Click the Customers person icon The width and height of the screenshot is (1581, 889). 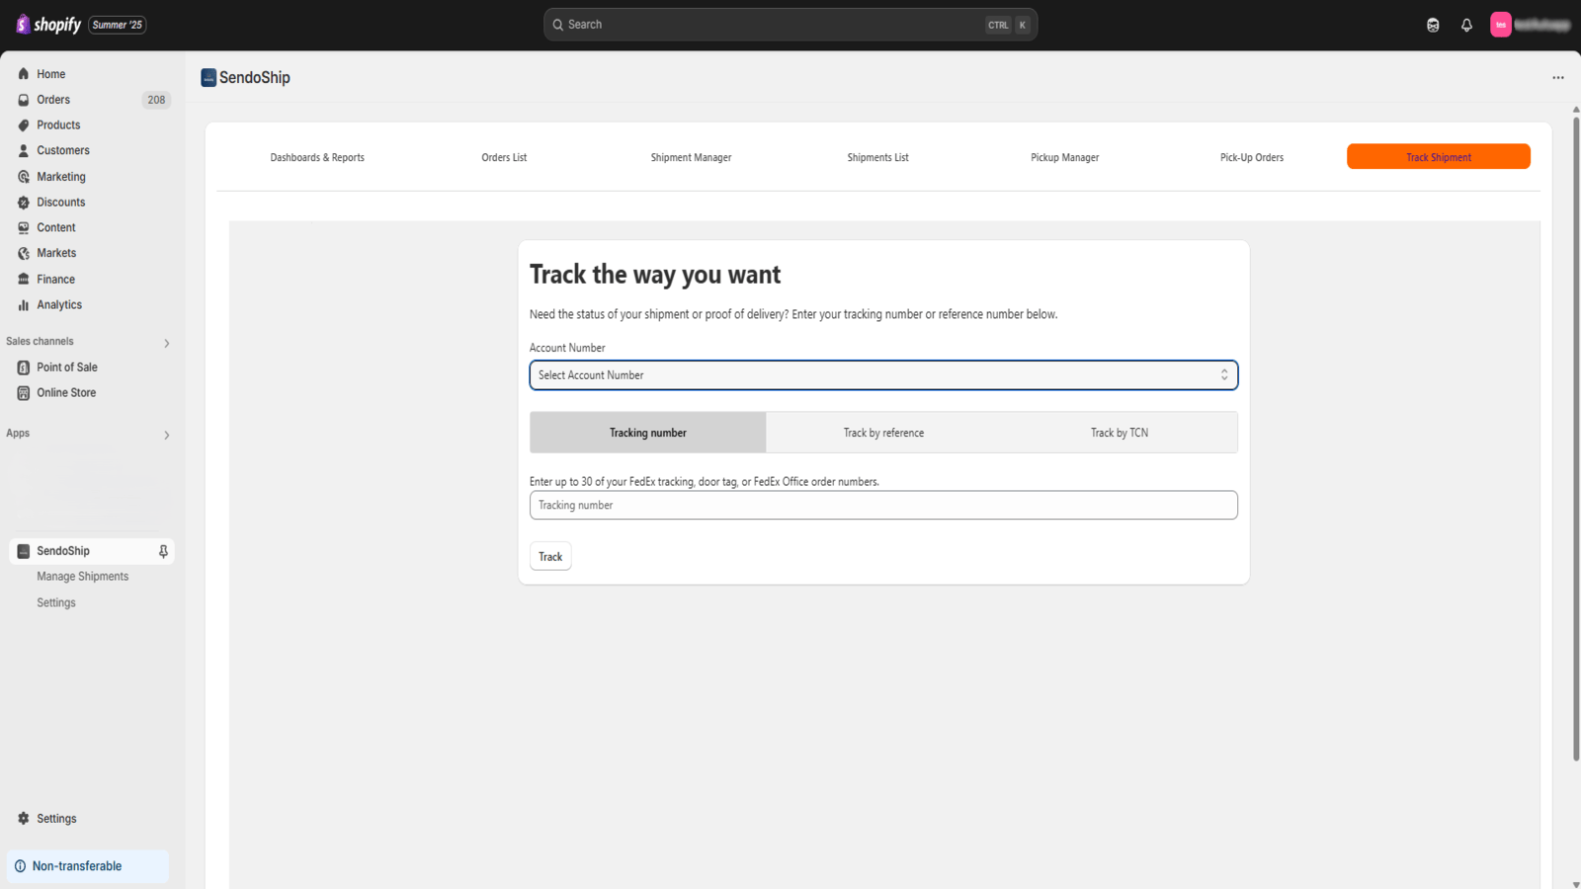click(x=24, y=151)
